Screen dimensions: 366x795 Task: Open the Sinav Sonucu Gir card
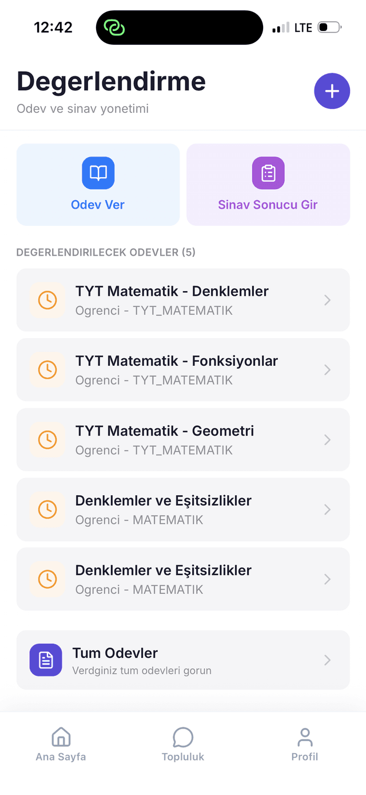click(x=268, y=185)
